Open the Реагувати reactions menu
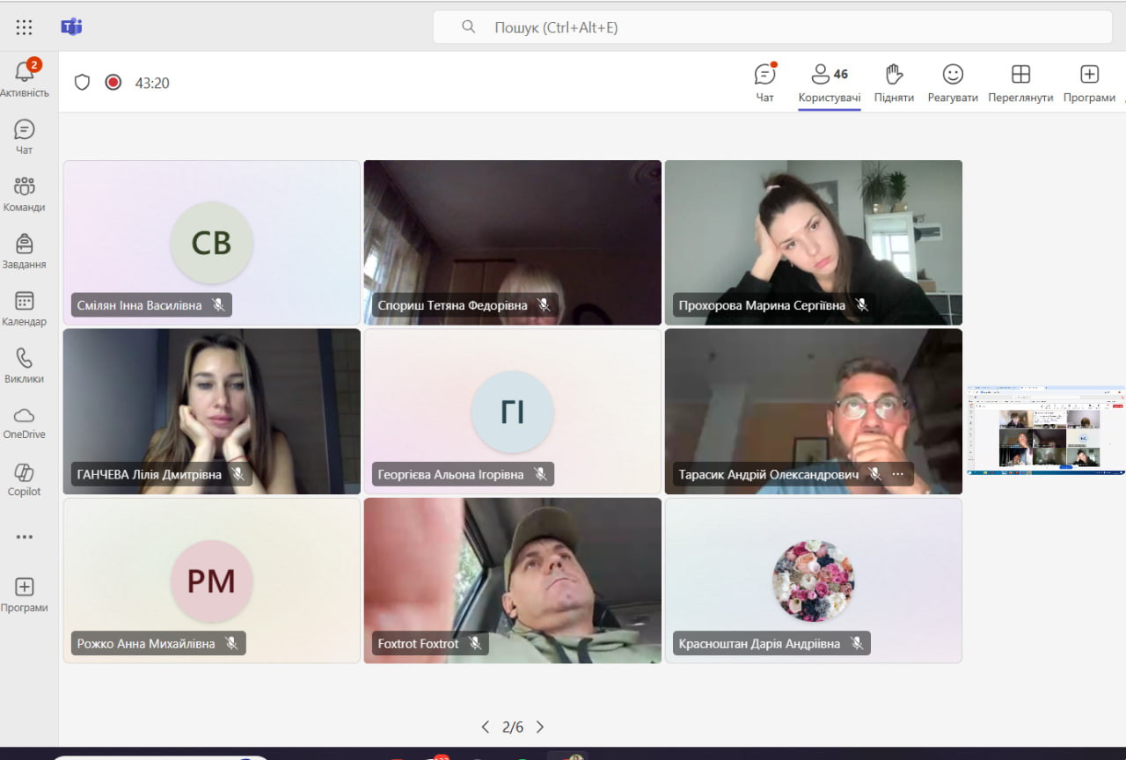The image size is (1126, 760). pyautogui.click(x=953, y=83)
